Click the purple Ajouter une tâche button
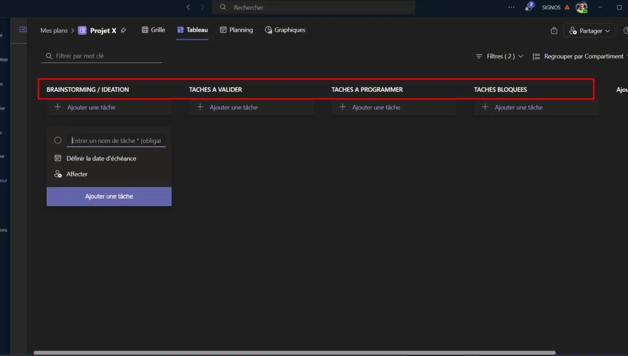The image size is (628, 356). point(109,197)
